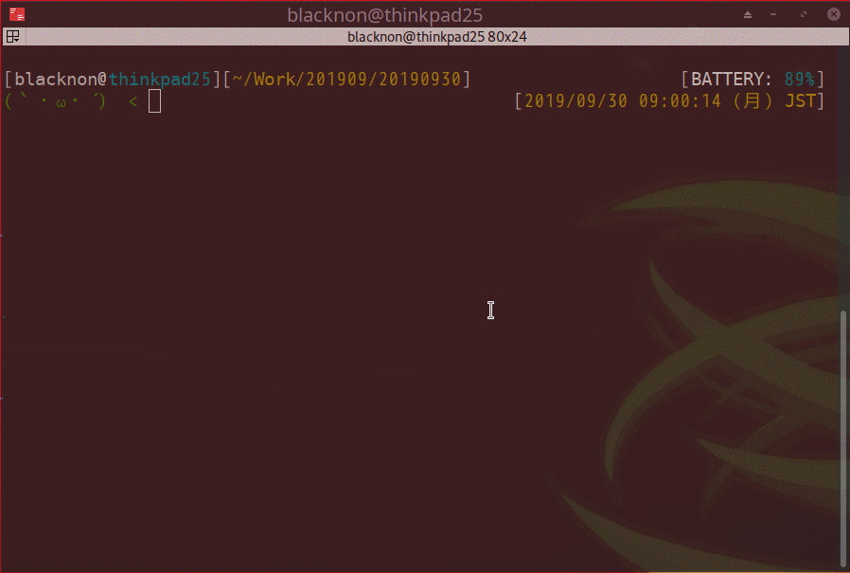This screenshot has width=850, height=573.
Task: Click the username blacknon in the prompt
Action: (55, 80)
